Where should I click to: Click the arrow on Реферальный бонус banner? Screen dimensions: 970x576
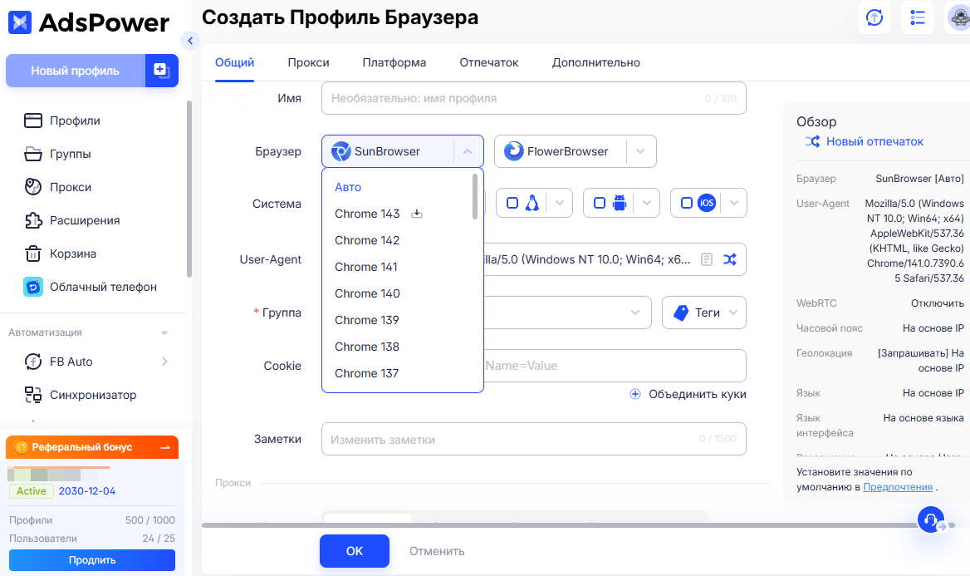(x=165, y=447)
